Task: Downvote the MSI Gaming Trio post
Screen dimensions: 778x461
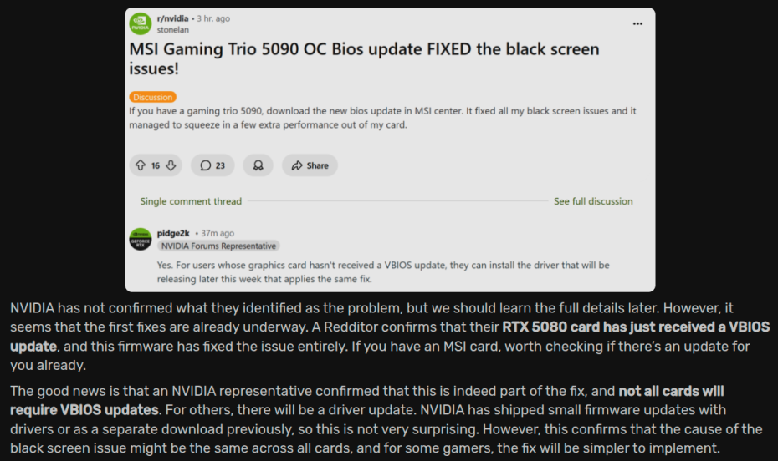Action: pyautogui.click(x=171, y=165)
